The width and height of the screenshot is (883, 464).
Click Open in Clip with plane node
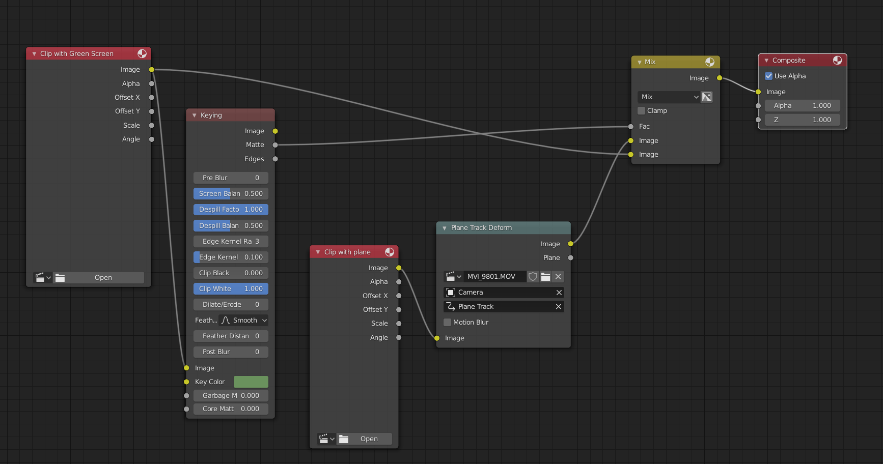364,439
